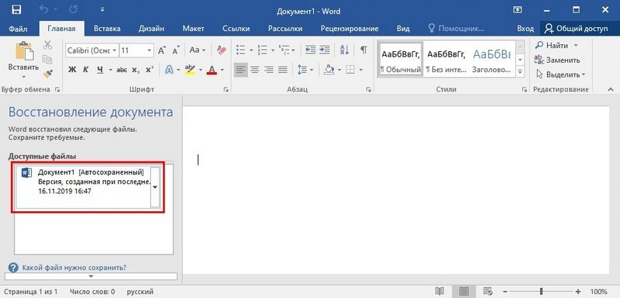Image resolution: width=620 pixels, height=298 pixels.
Task: Collapse the ribbon with the up chevron
Action: [610, 90]
